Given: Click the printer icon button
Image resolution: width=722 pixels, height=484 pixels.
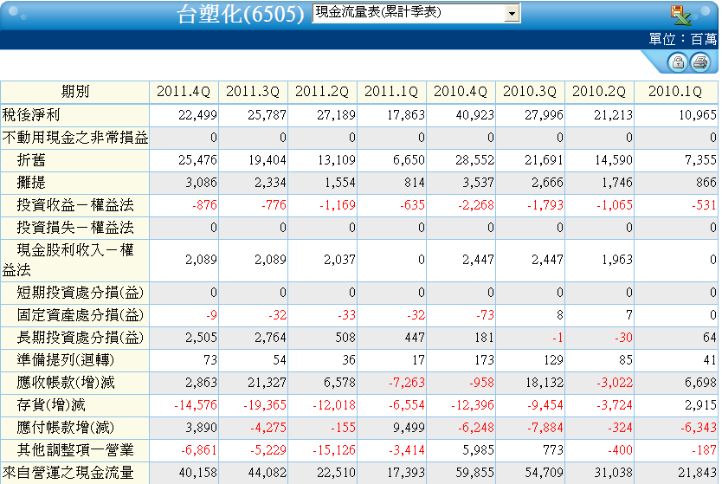Looking at the screenshot, I should [700, 62].
